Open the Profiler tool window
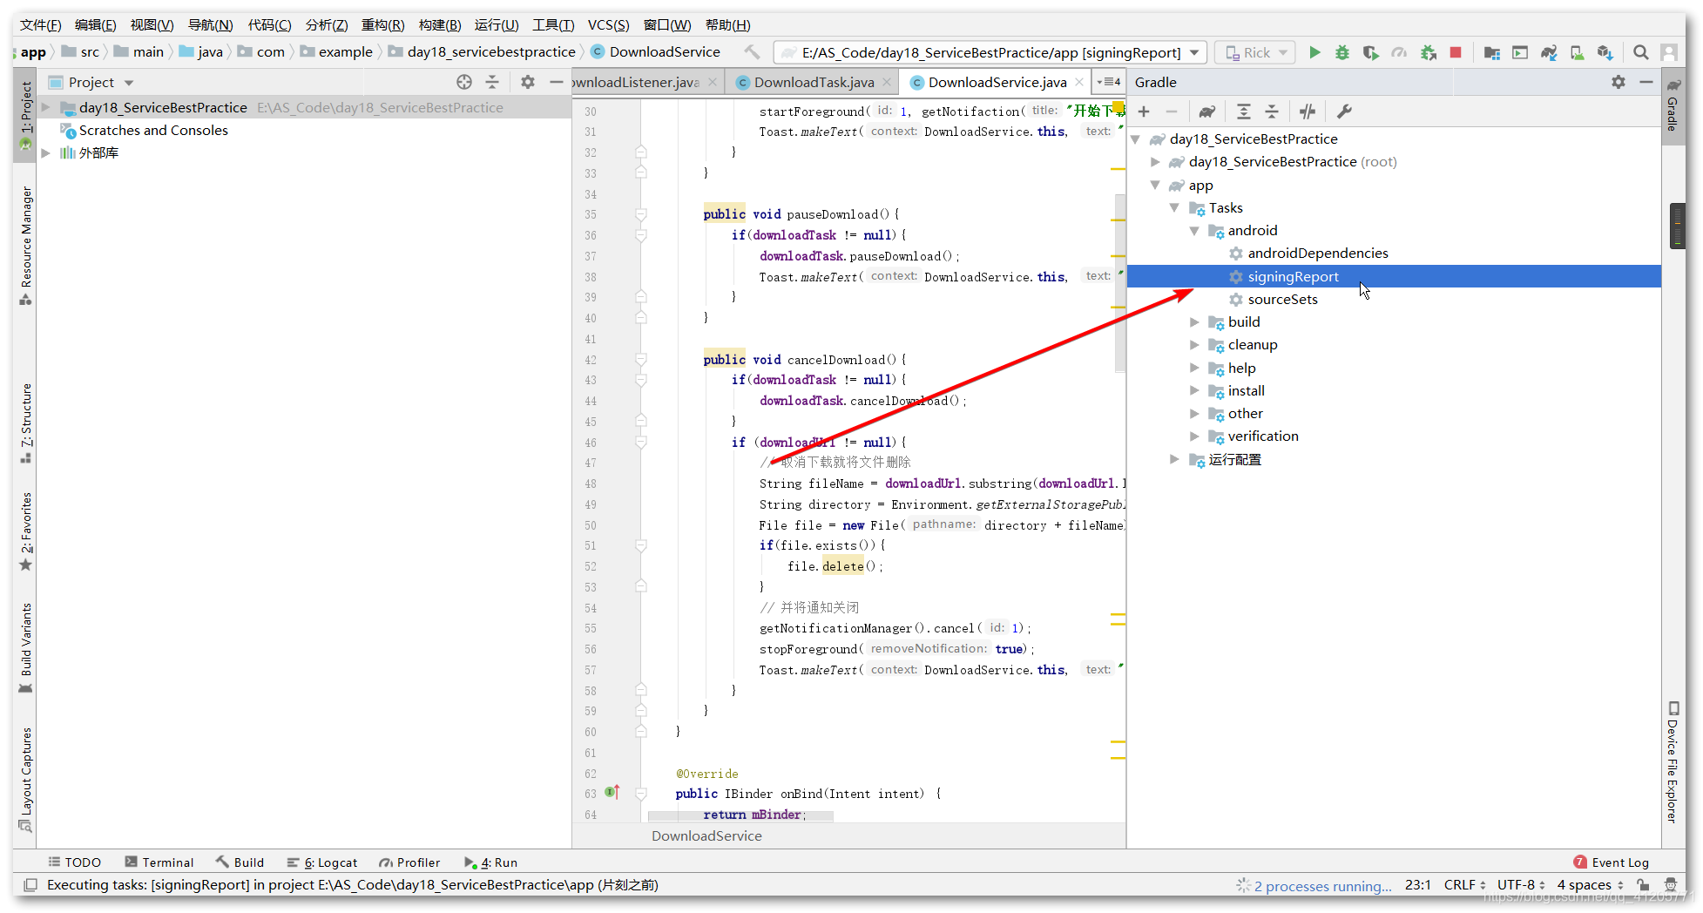 tap(409, 862)
